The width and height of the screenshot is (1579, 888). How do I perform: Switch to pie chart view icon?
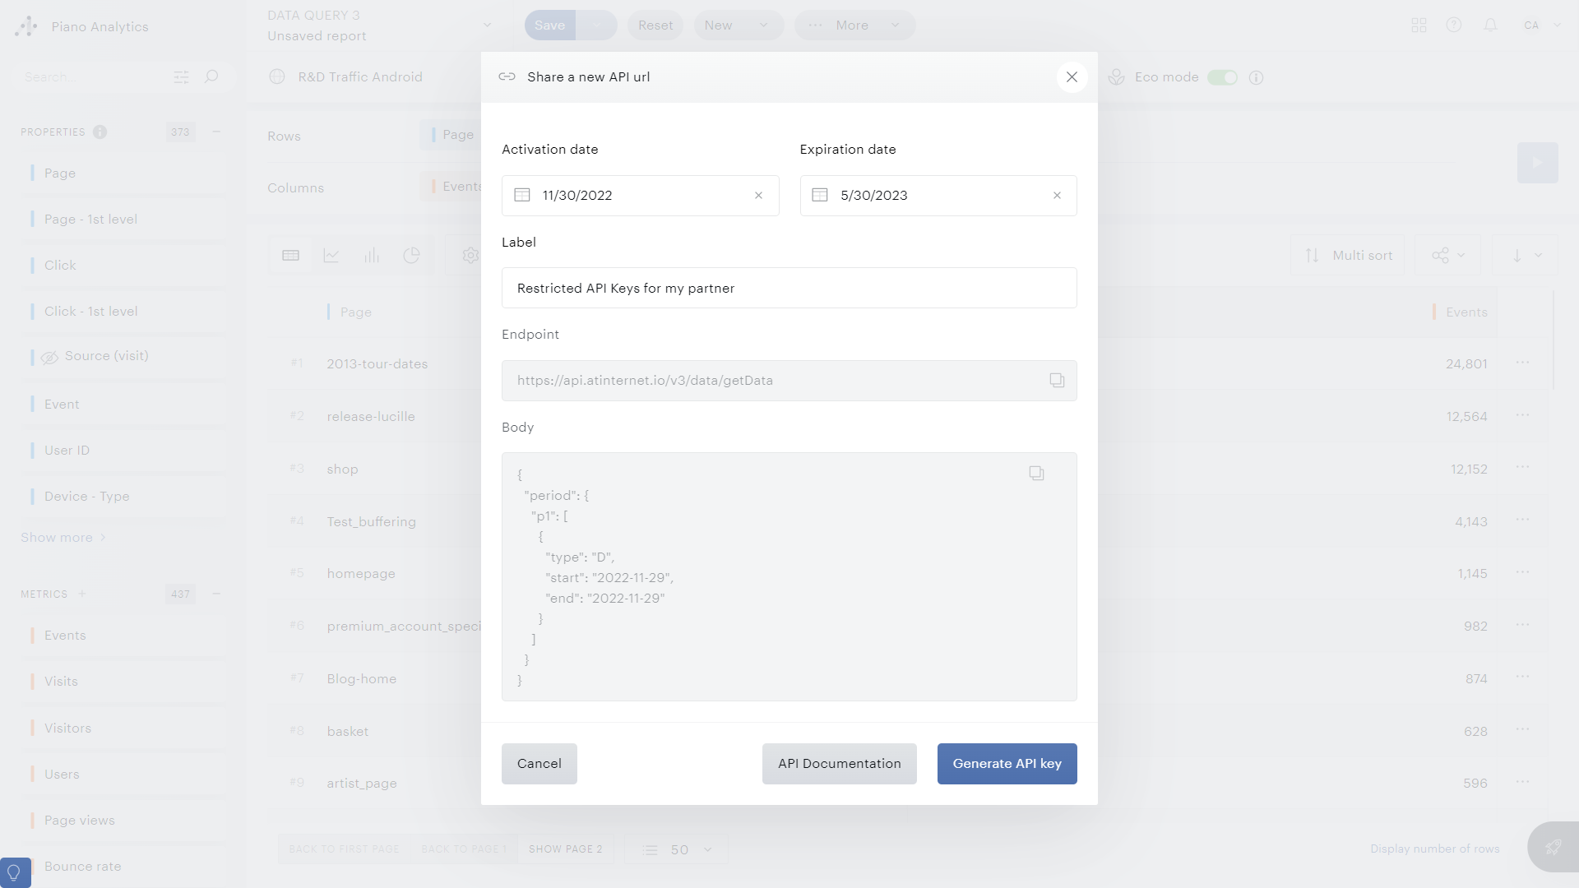[x=412, y=256]
